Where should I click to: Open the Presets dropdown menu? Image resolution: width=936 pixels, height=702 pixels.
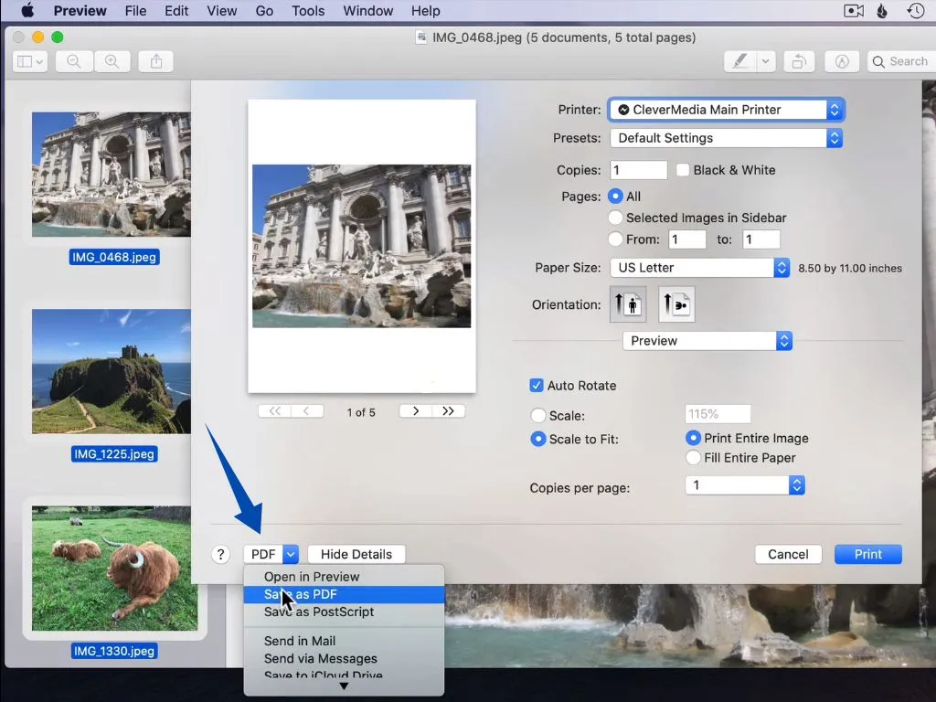725,138
